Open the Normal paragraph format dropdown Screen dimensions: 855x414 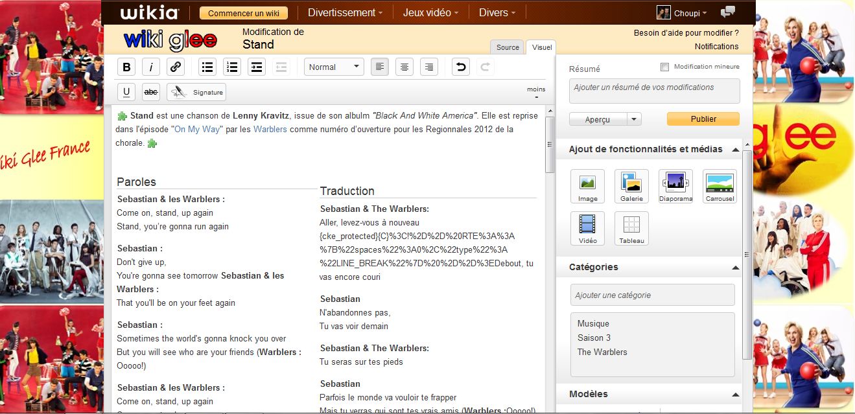pos(334,67)
